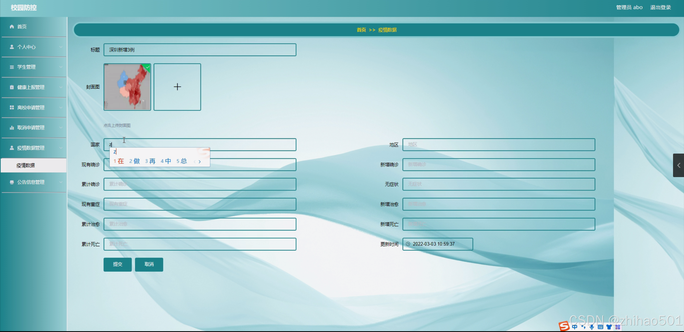Show next page of IME candidates

tap(200, 162)
